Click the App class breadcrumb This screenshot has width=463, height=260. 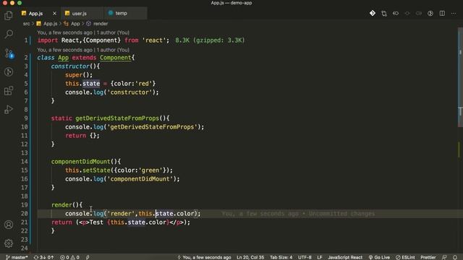tap(75, 24)
